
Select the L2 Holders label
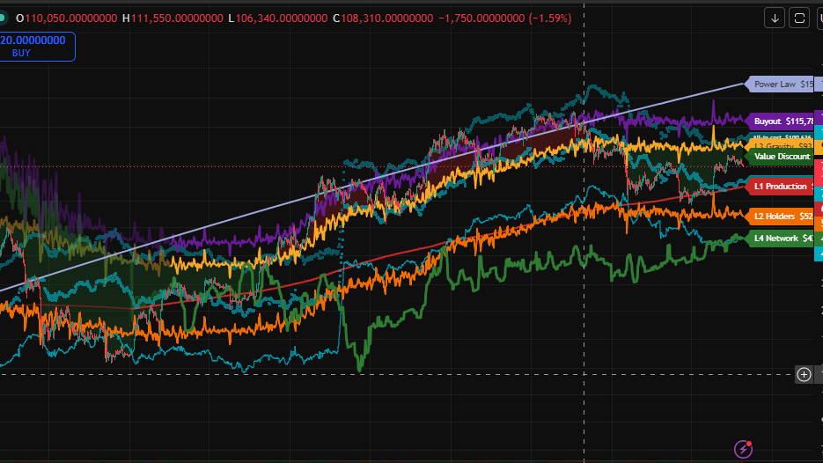(780, 217)
